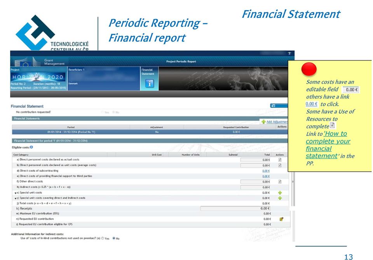Open the Financial Statement info icon

(x=149, y=83)
